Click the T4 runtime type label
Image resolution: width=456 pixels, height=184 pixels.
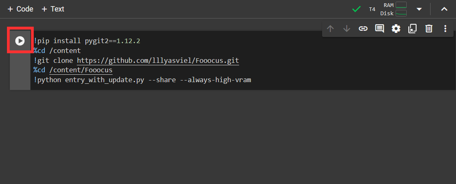coord(372,9)
